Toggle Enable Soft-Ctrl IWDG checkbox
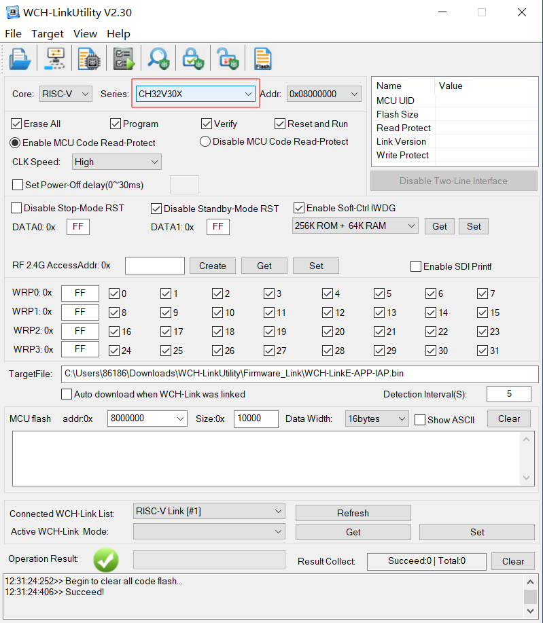Viewport: 543px width, 623px height. [299, 208]
